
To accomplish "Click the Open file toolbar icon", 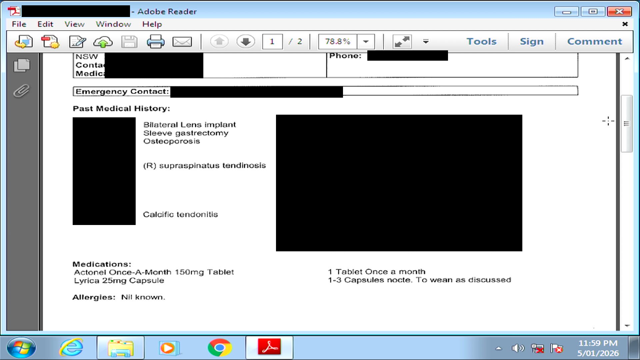I will 24,42.
